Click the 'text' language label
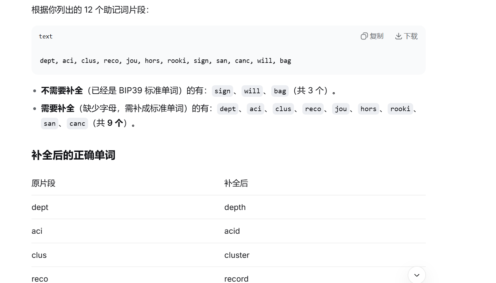Viewport: 496px width, 283px height. coord(46,36)
